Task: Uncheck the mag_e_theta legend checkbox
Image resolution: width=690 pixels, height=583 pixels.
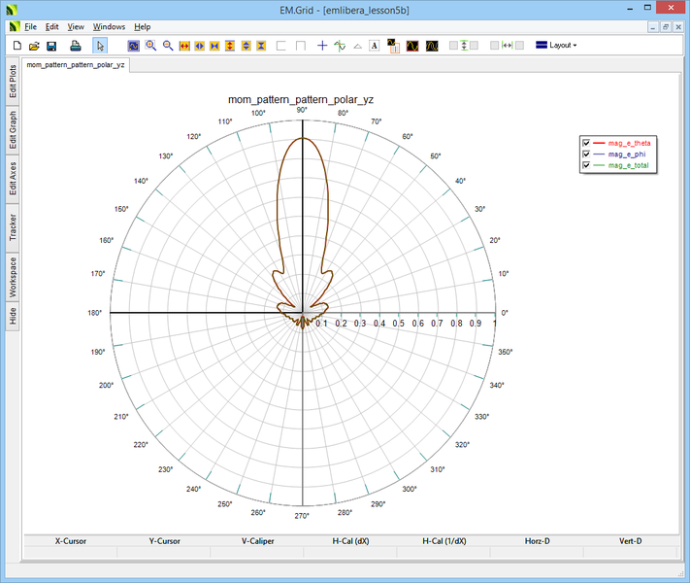Action: click(586, 143)
